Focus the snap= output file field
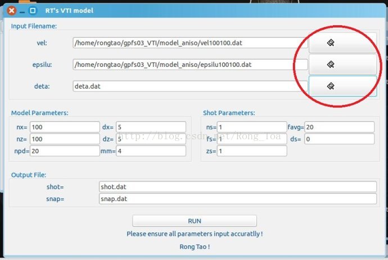This screenshot has height=260, width=388. (238, 199)
